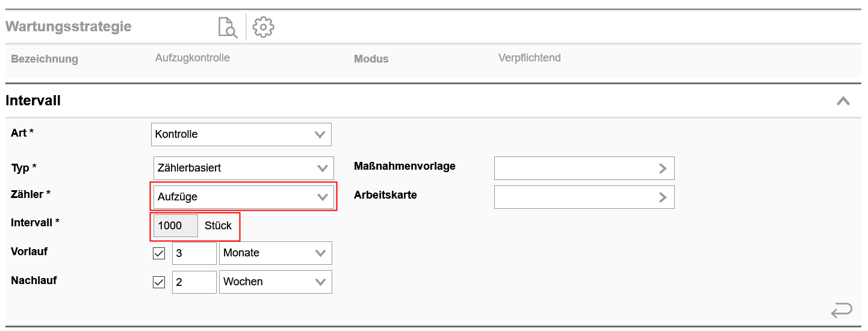Open the settings gear icon
868x331 pixels.
pos(263,28)
